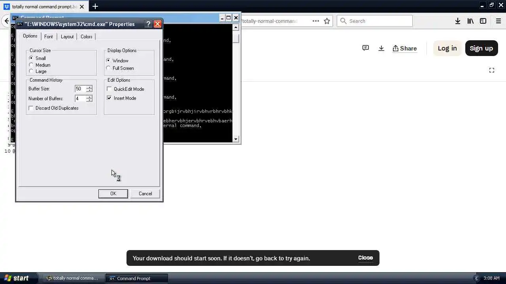
Task: Decrease Buffer Size with the down arrow
Action: pyautogui.click(x=89, y=91)
